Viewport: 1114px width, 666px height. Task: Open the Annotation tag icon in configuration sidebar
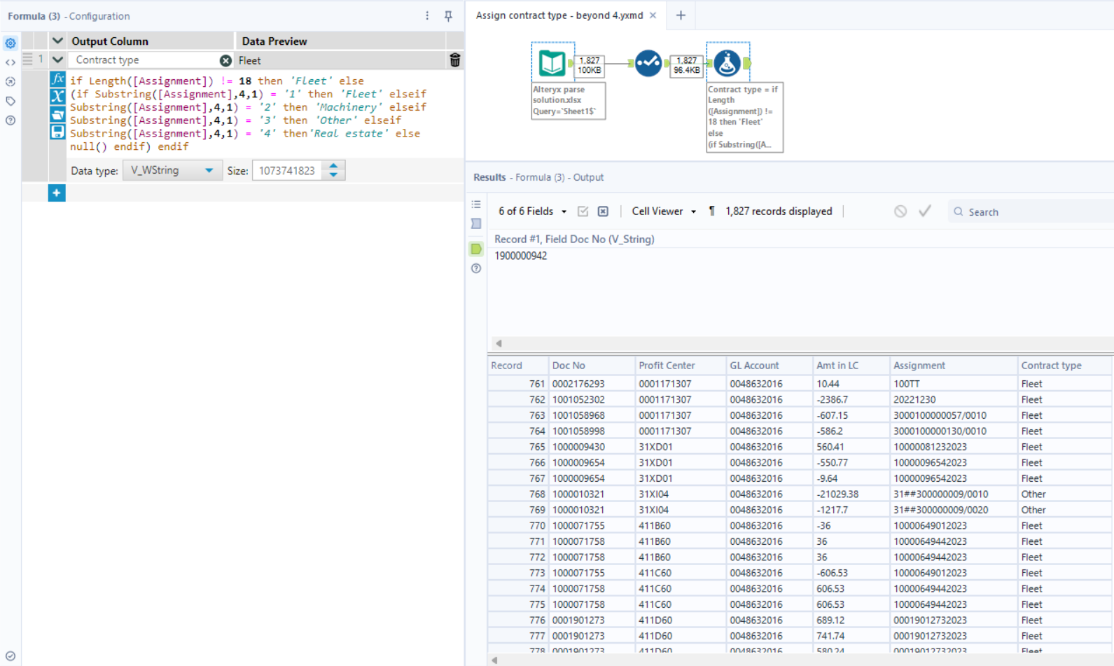click(11, 101)
